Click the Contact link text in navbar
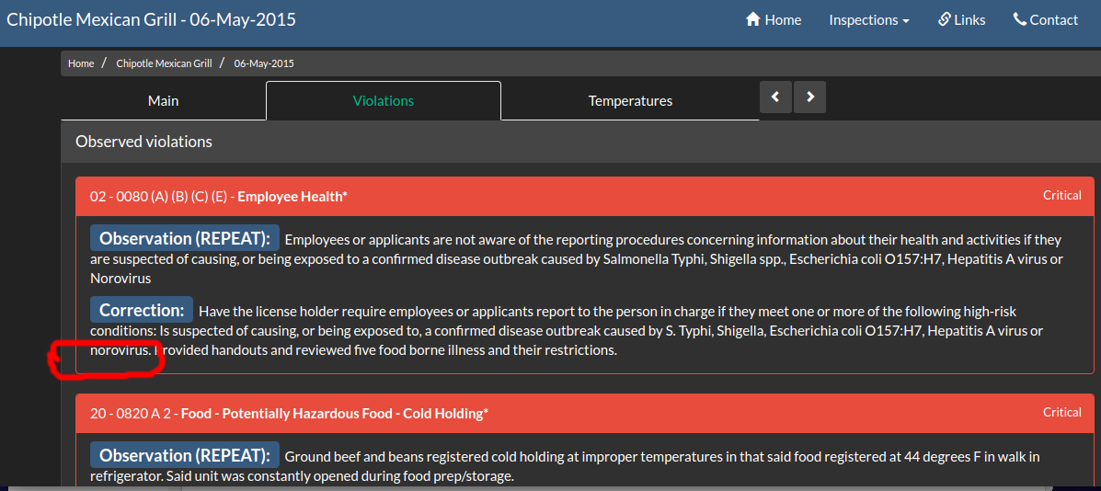Screen dimensions: 1101x491 tap(1053, 20)
